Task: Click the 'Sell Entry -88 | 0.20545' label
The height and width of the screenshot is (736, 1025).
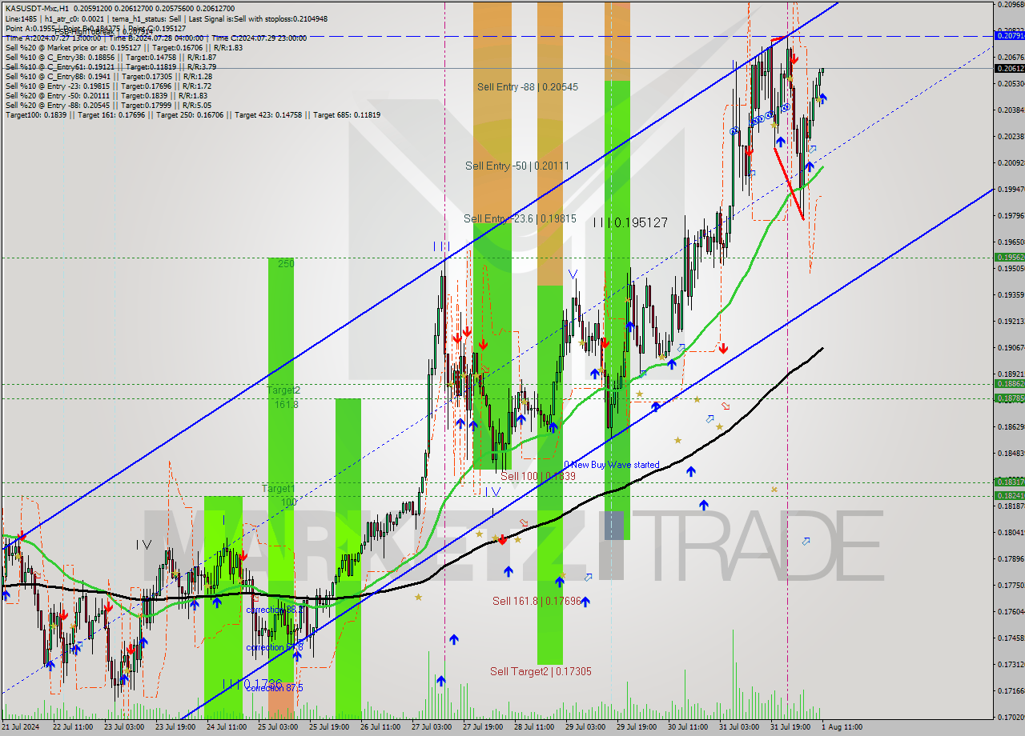Action: [527, 86]
